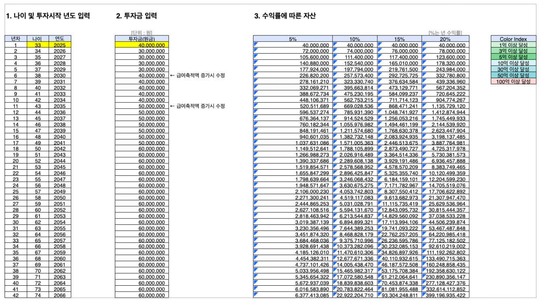Select the yellow start-year cell 2025
Viewport: 541px width, 301px height.
tap(59, 45)
